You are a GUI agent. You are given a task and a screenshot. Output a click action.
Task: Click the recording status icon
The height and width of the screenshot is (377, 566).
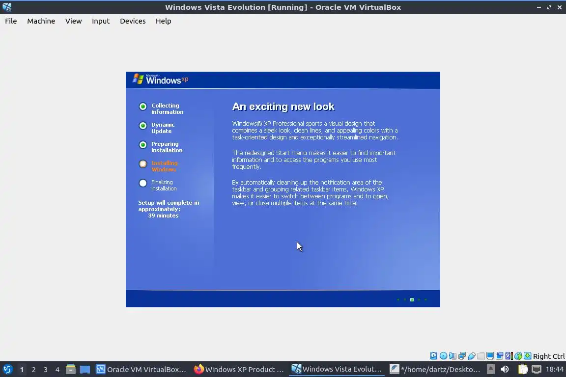pos(500,356)
